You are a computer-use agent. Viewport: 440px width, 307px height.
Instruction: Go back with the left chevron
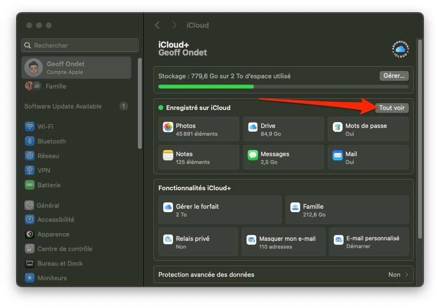click(x=157, y=25)
